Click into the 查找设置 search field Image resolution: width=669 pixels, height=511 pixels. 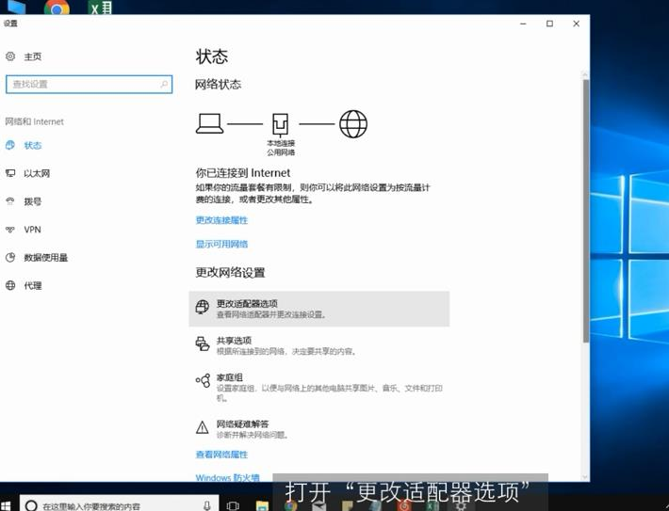point(90,84)
